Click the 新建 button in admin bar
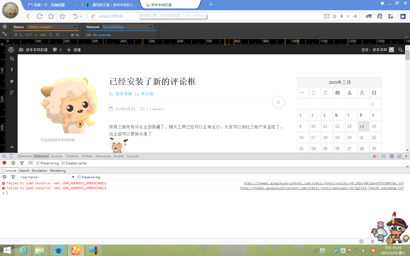The width and height of the screenshot is (410, 256). [74, 50]
